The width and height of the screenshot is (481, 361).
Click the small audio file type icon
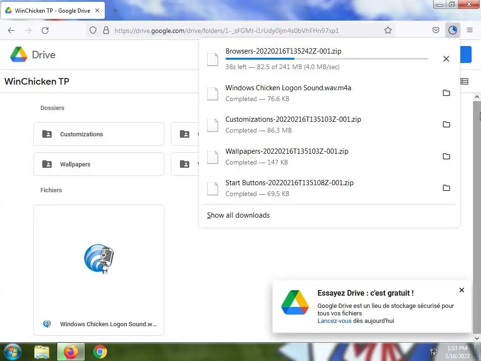point(47,323)
